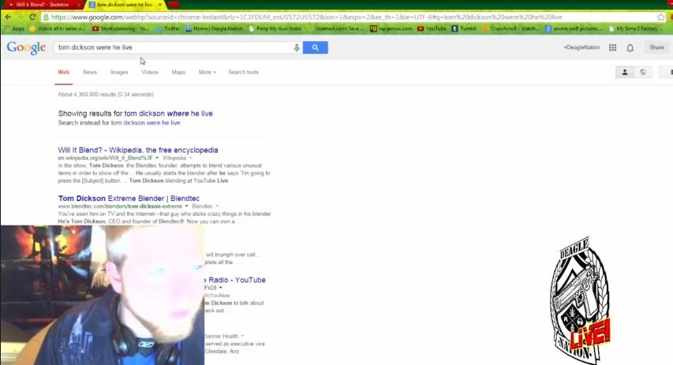Select the global results globe icon

click(x=643, y=72)
